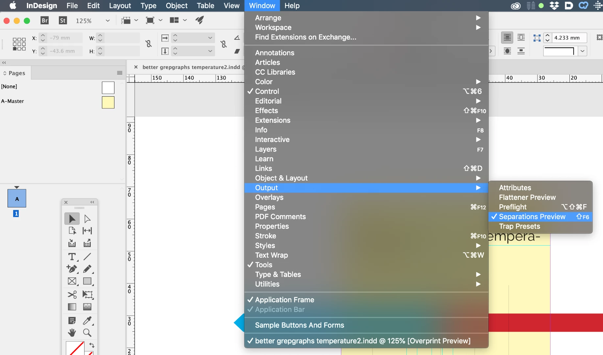Viewport: 603px width, 355px height.
Task: Click the 4.233 mm gutter field
Action: 569,38
